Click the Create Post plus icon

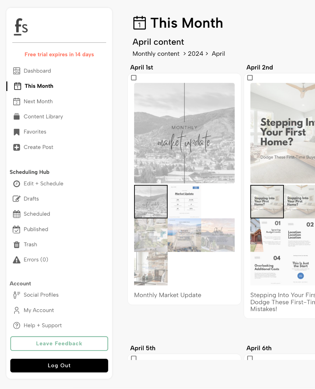click(x=17, y=147)
